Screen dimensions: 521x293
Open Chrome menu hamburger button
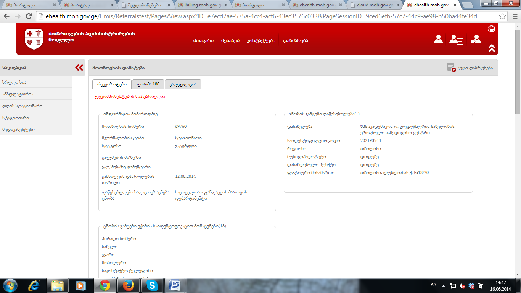(x=513, y=16)
